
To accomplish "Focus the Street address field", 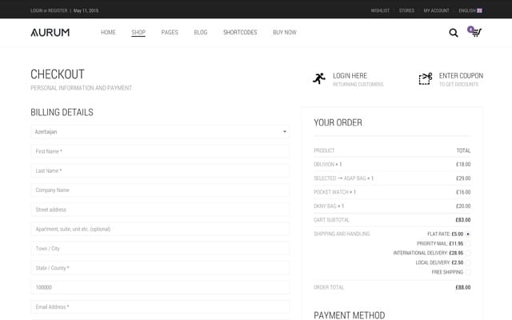I will tap(160, 210).
